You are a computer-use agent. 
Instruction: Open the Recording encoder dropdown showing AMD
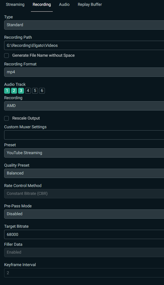tap(84, 106)
